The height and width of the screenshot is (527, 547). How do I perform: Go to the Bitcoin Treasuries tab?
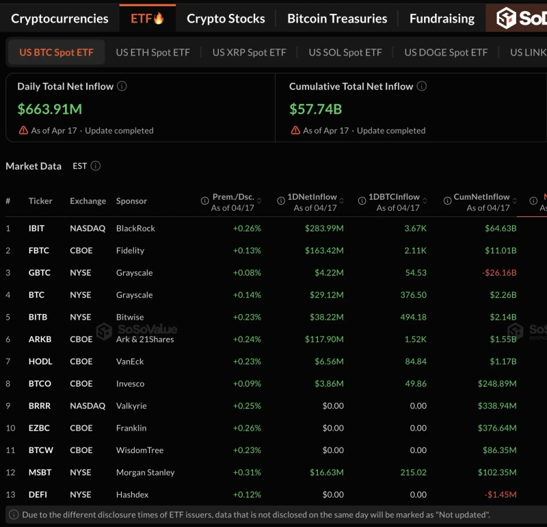point(337,18)
